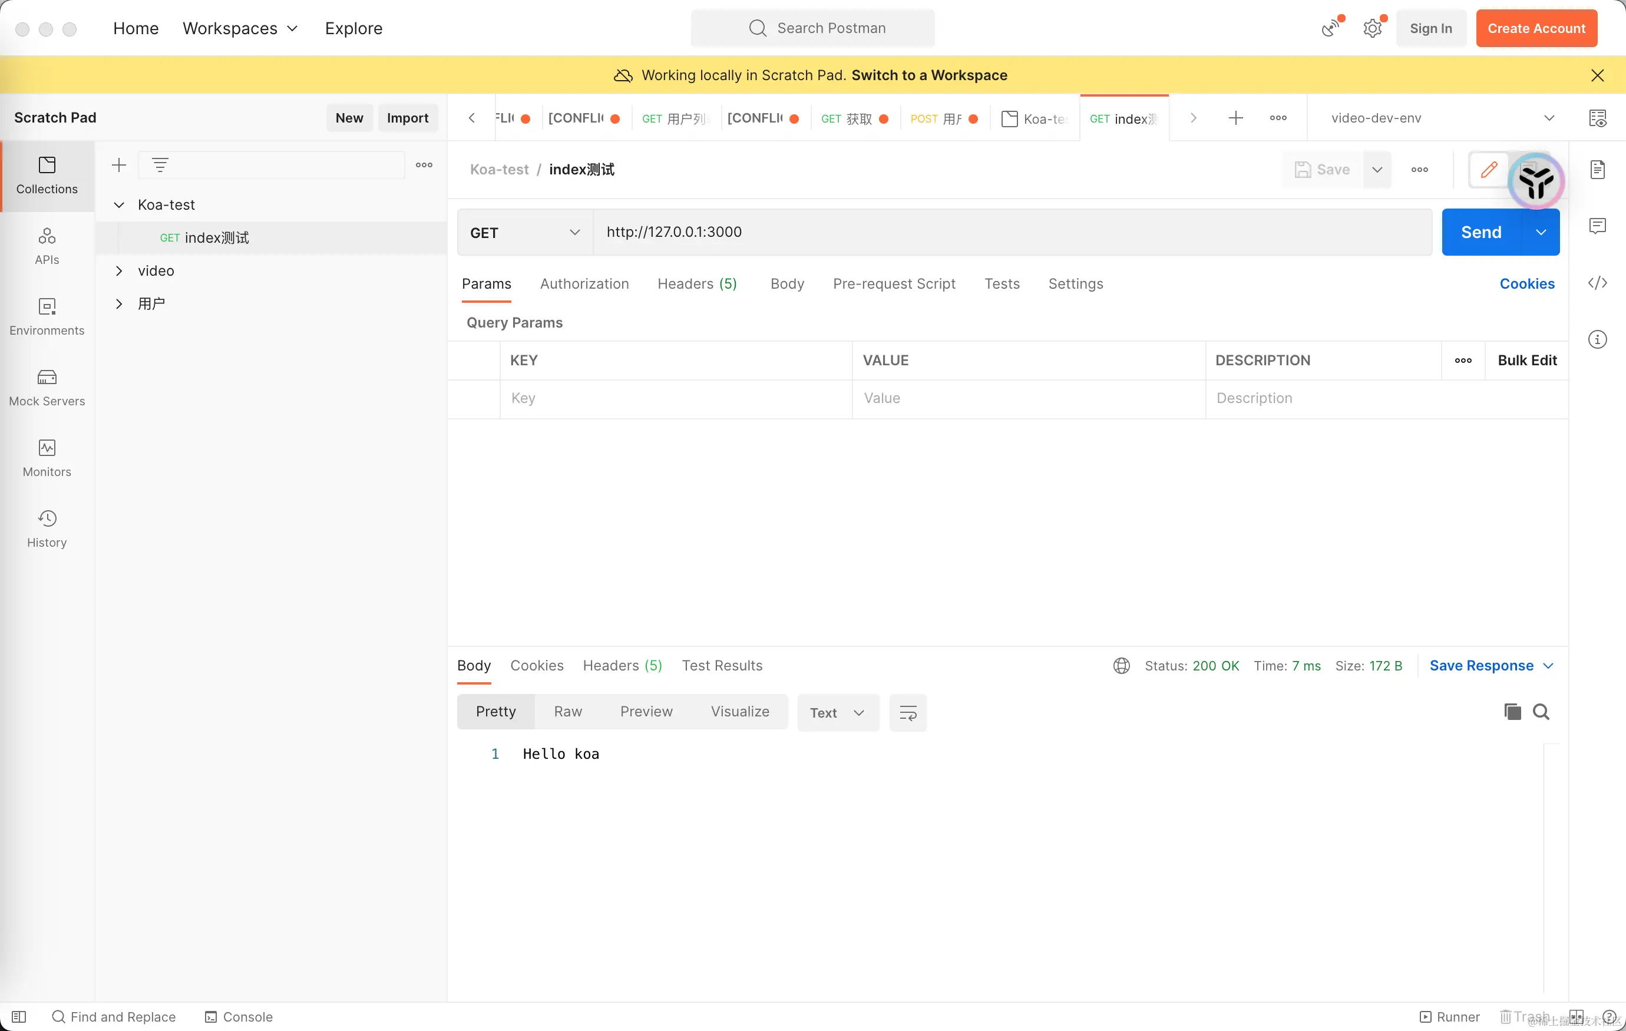The image size is (1626, 1031).
Task: Collapse the Koa-test collection
Action: (119, 205)
